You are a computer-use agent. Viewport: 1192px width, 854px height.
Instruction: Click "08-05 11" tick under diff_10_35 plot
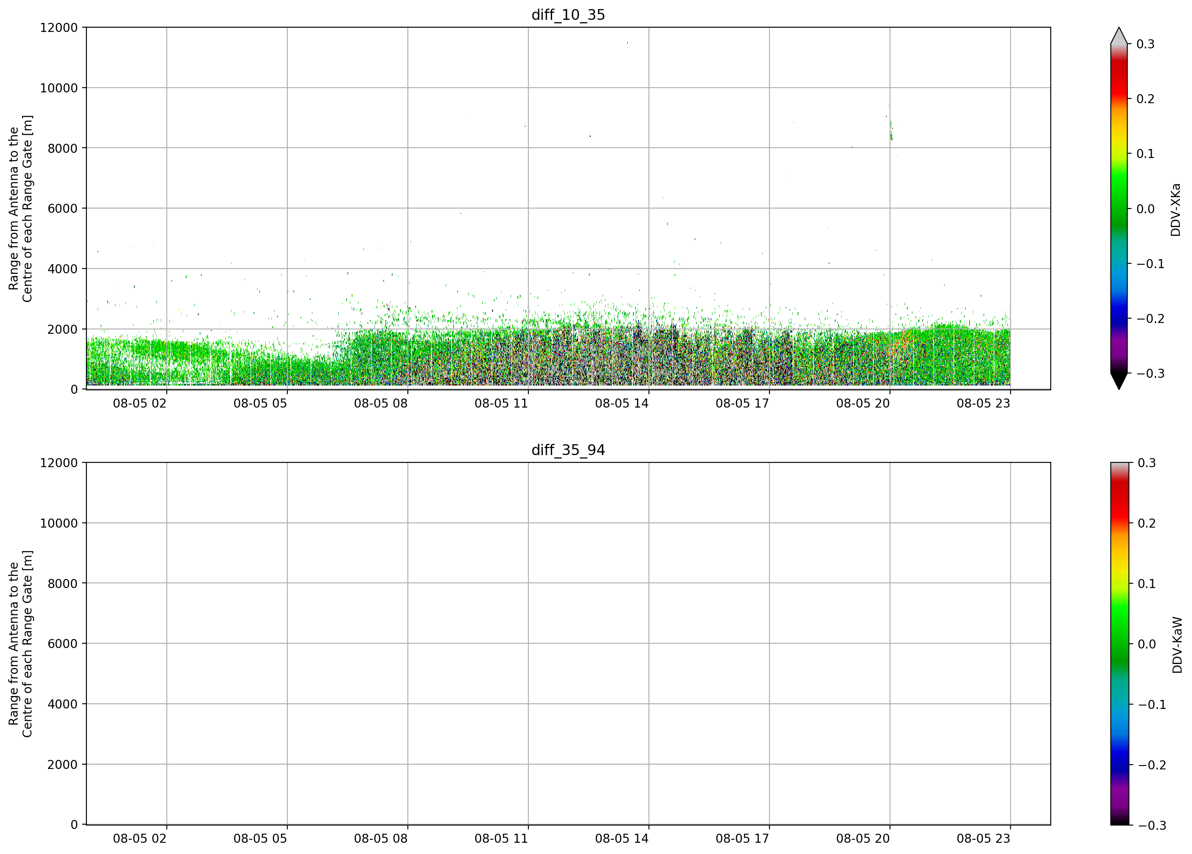[502, 403]
